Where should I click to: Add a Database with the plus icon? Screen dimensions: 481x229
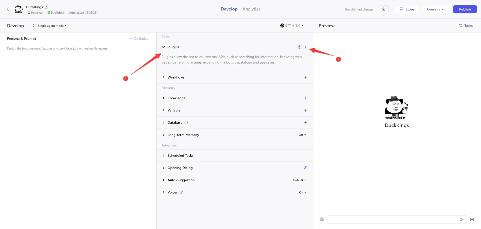[x=306, y=122]
